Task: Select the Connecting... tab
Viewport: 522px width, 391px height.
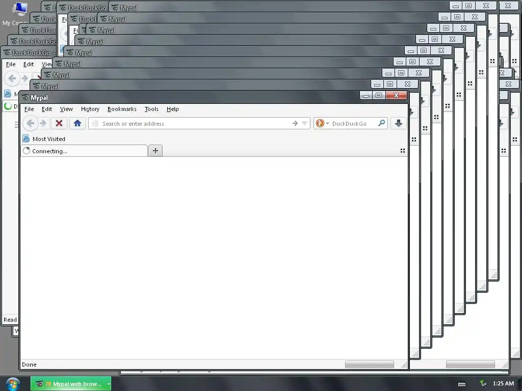Action: 84,151
